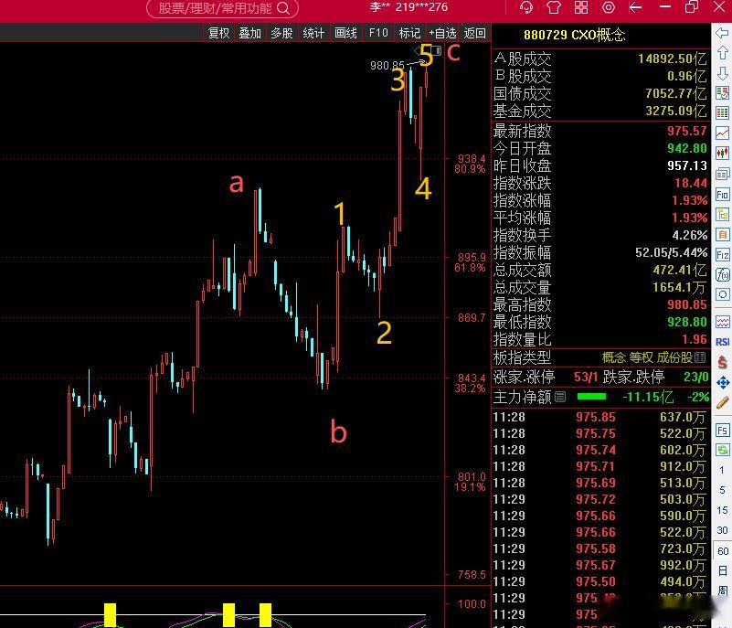Viewport: 732px width, 628px height.
Task: Click the 880729 CXO概念 title
Action: pyautogui.click(x=574, y=35)
